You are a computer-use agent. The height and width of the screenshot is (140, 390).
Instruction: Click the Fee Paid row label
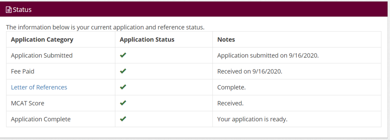click(x=23, y=71)
